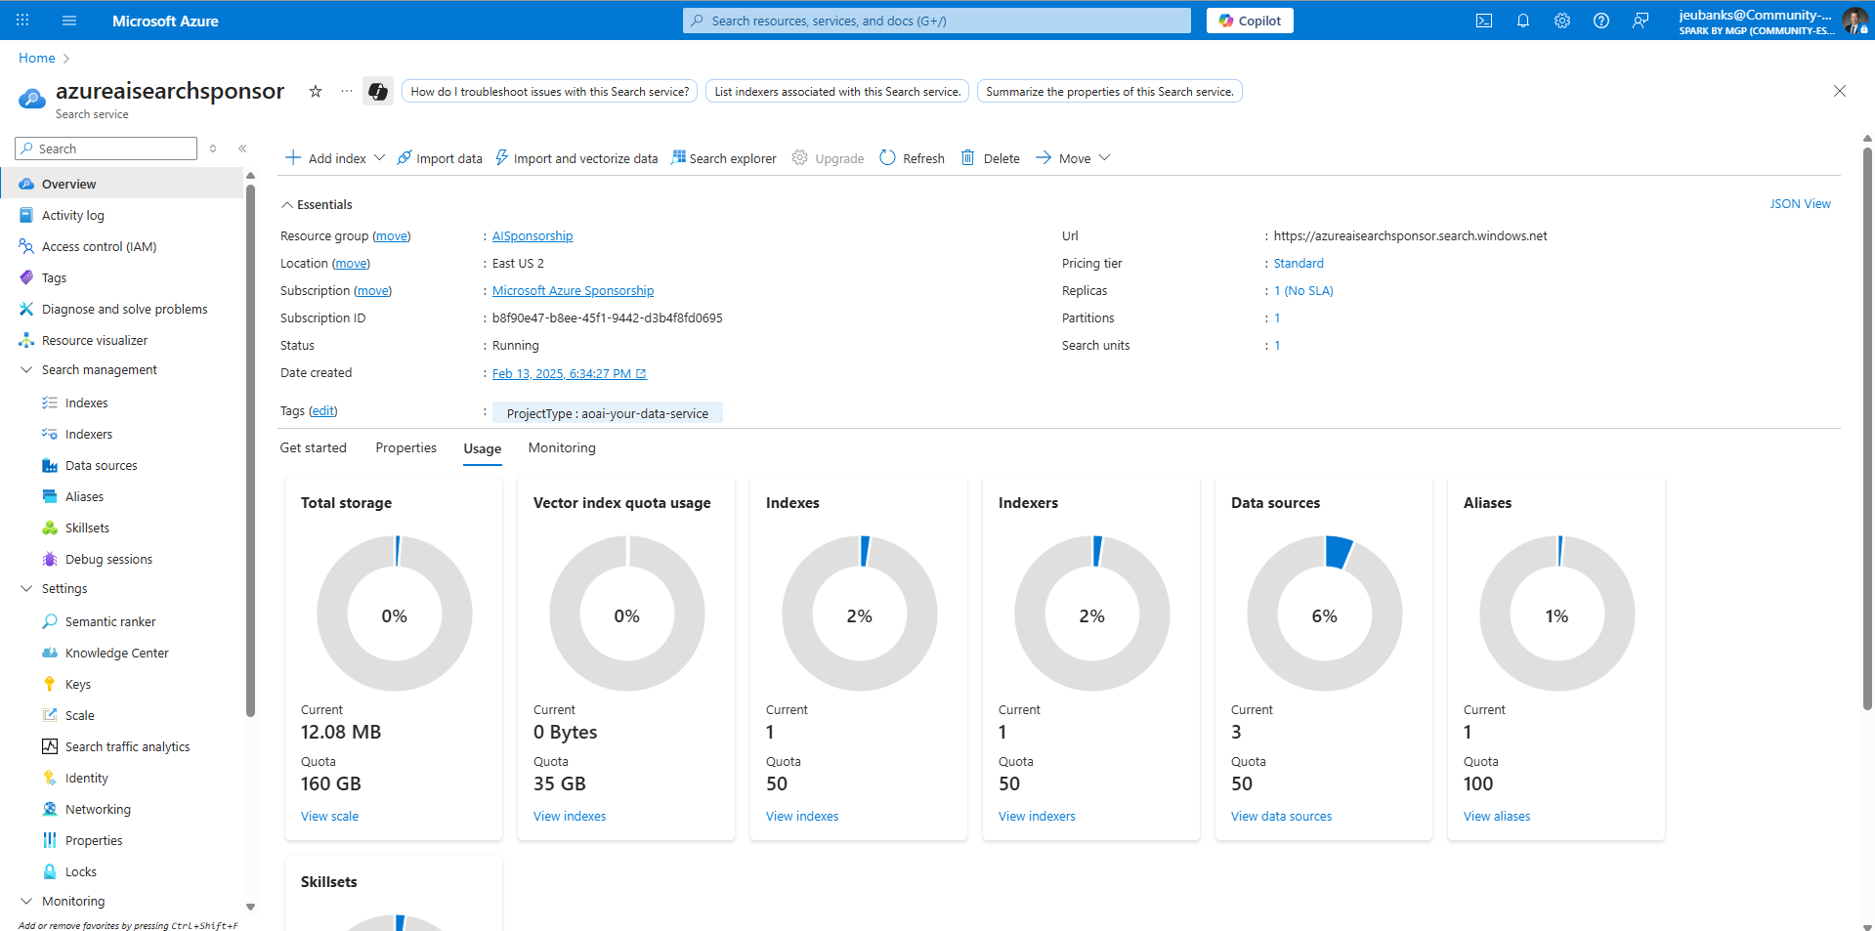Click the left navigation scrollbar

pyautogui.click(x=250, y=449)
